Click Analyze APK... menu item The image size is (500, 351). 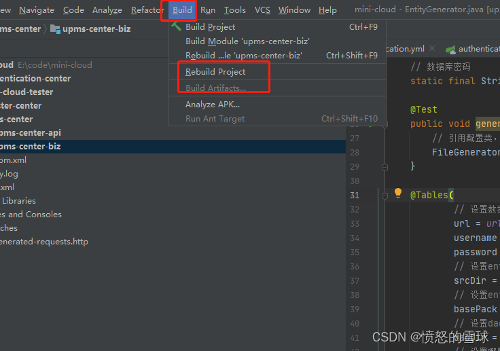pyautogui.click(x=212, y=105)
